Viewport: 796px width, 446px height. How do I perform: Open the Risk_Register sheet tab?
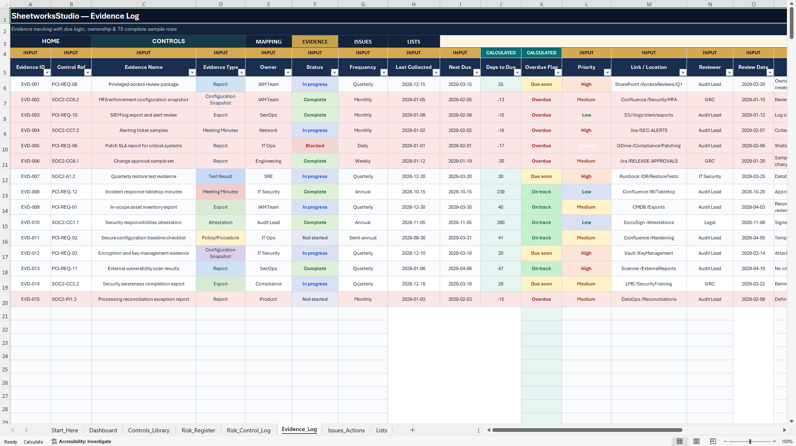[198, 430]
